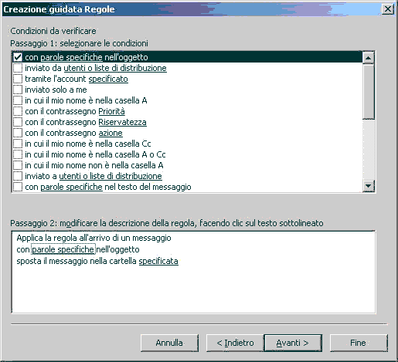Screen dimensions: 398x362
Task: Tick 'con il contrassegno Priorità' checkbox
Action: 18,111
